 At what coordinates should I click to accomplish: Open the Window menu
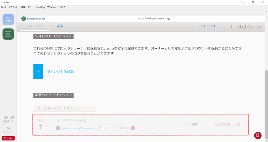(52, 7)
